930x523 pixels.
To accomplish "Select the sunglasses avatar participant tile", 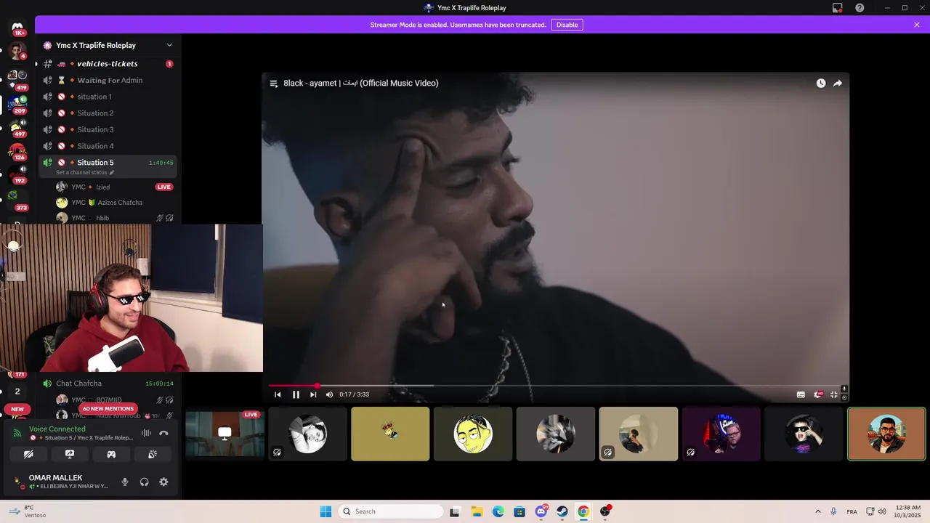I will click(804, 434).
